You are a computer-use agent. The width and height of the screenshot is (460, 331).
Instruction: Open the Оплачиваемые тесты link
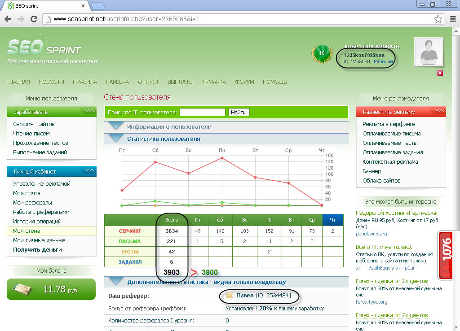pos(390,143)
